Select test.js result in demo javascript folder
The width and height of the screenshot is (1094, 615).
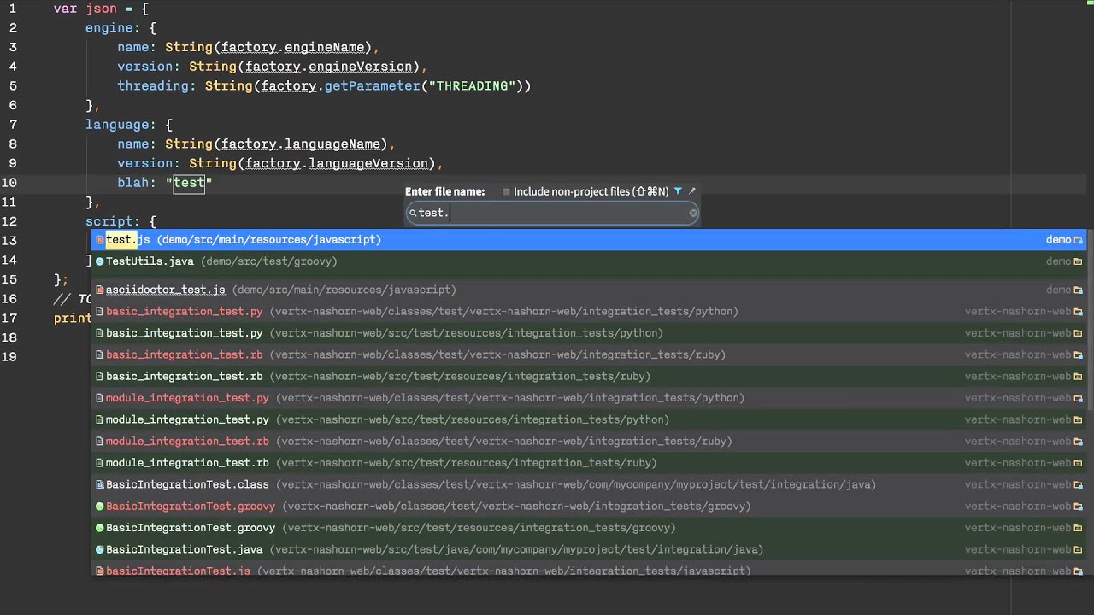pos(589,240)
